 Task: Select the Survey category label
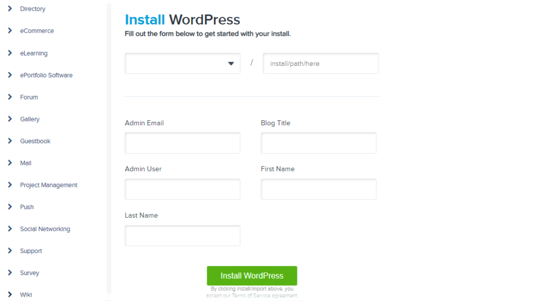click(29, 273)
